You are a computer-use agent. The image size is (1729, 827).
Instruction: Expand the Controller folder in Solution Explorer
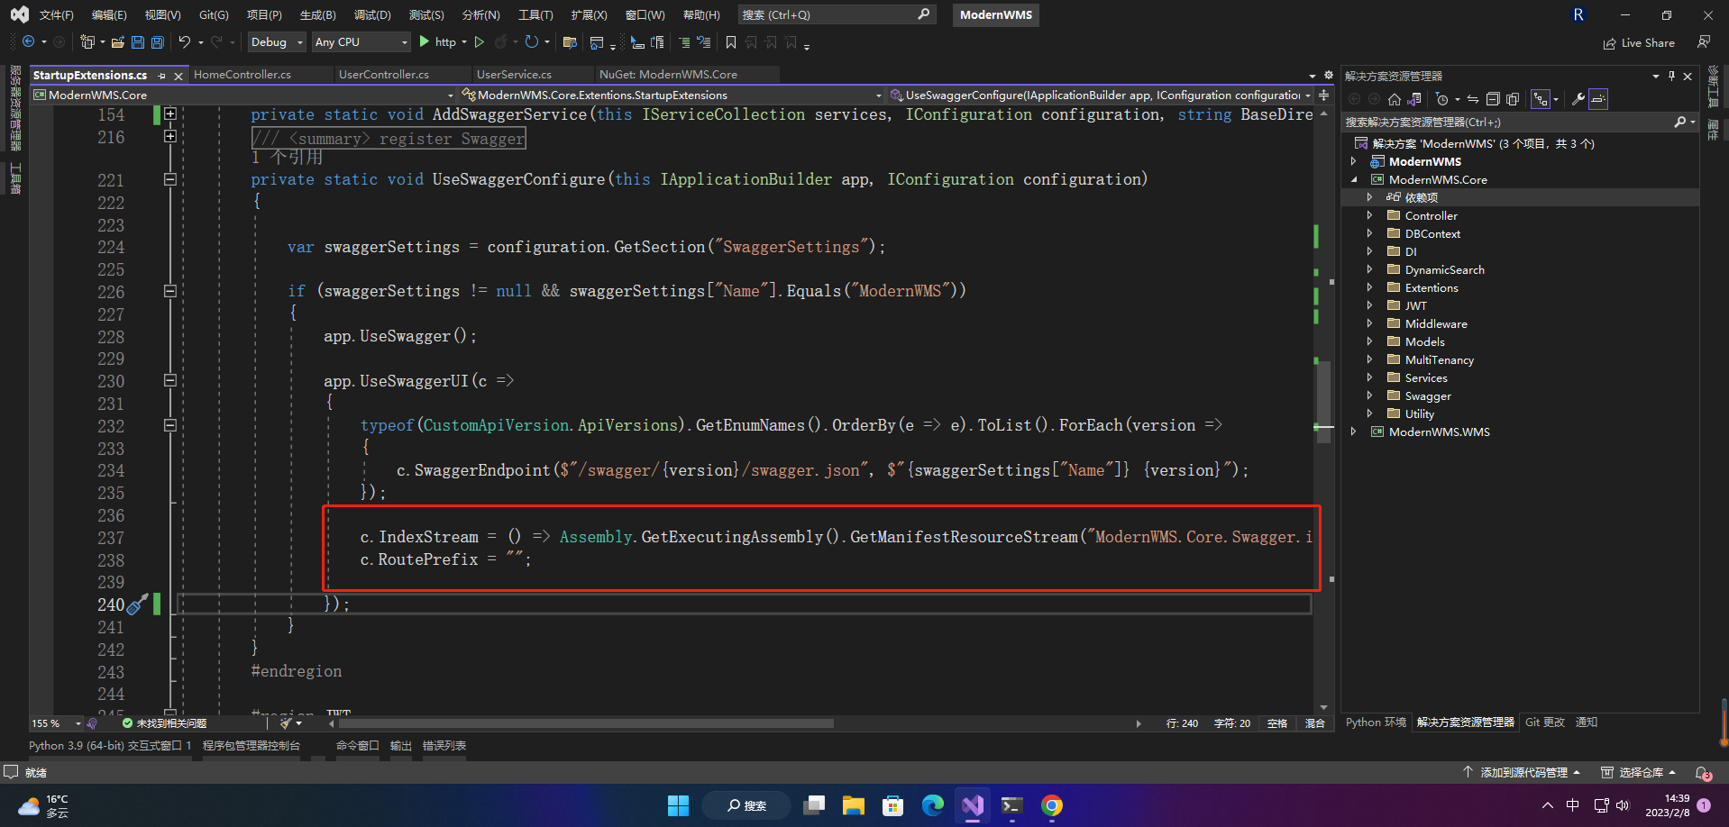pos(1369,215)
